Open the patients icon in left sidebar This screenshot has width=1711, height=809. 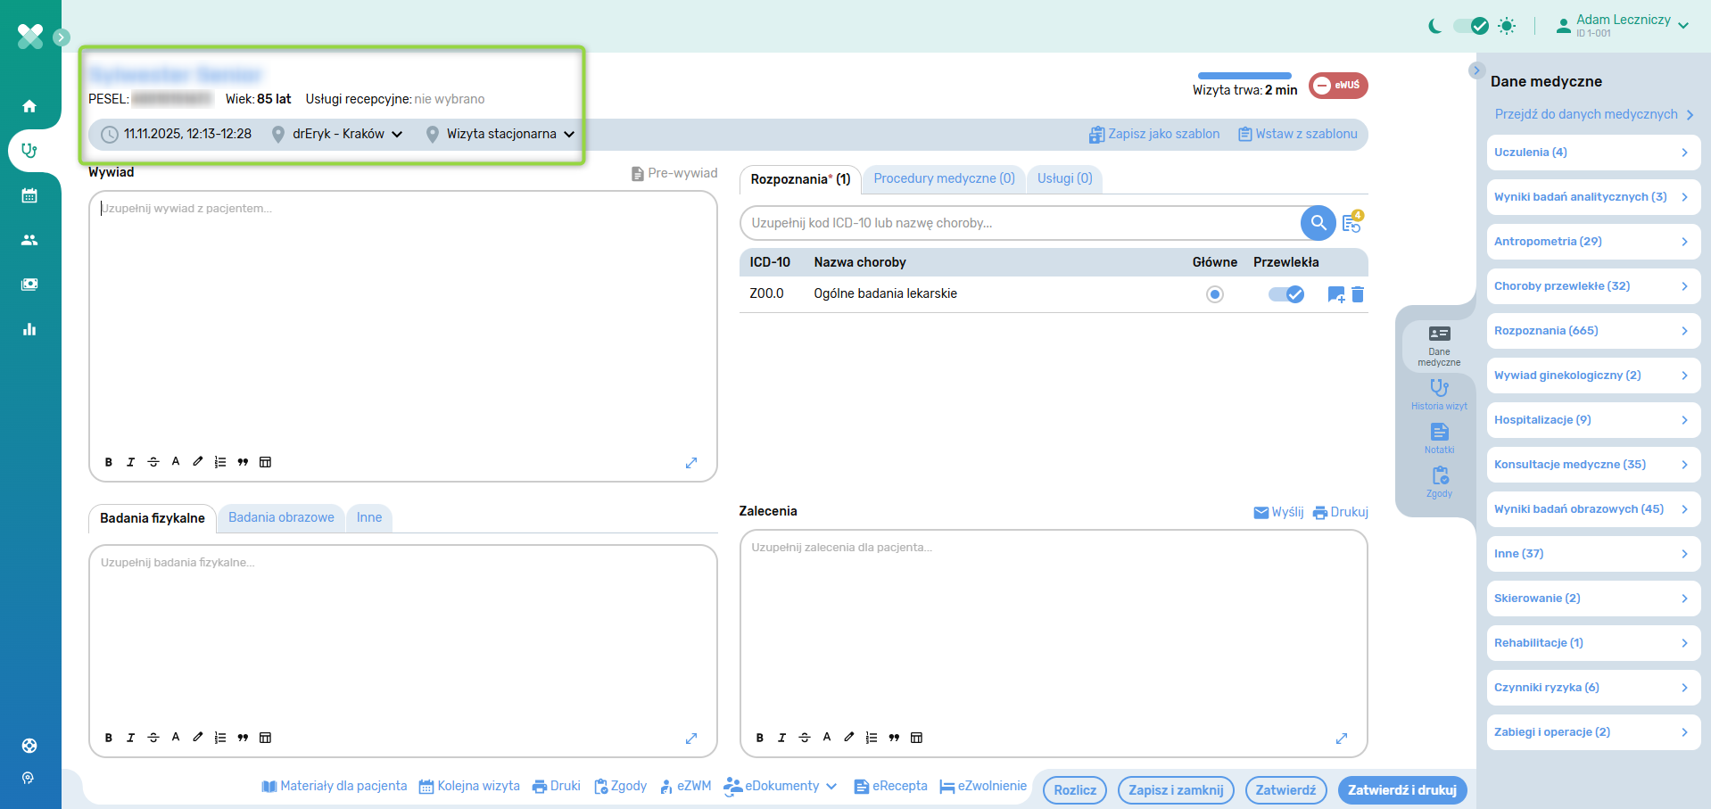pos(29,240)
